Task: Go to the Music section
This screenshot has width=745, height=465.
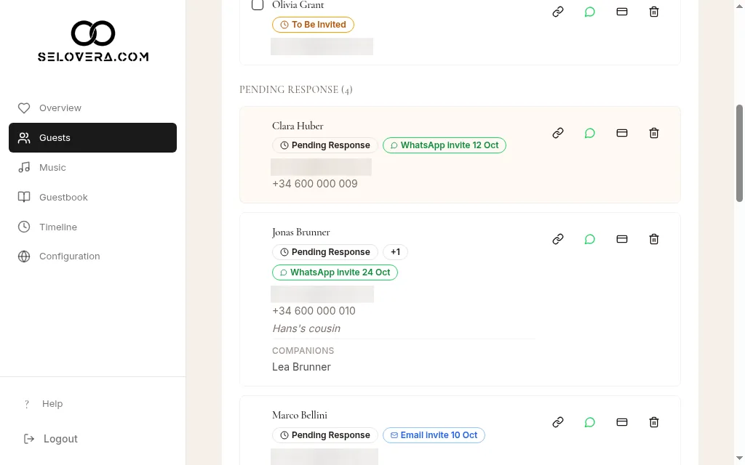Action: 92,168
